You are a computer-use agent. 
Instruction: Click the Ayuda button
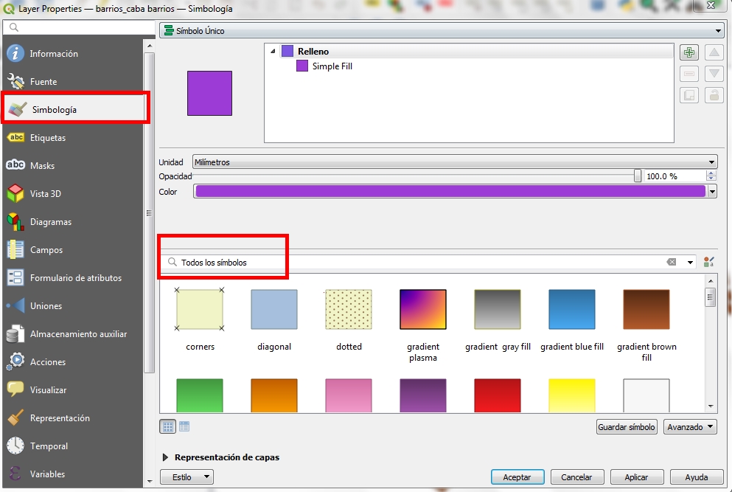pos(697,477)
